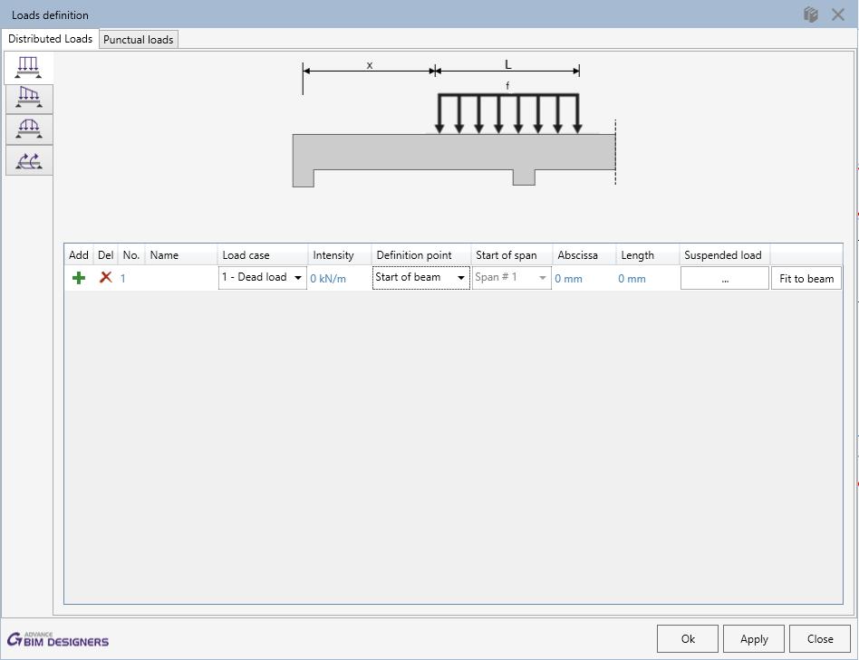Open the Start of span dropdown Span # 1
This screenshot has height=660, width=859.
tap(511, 277)
